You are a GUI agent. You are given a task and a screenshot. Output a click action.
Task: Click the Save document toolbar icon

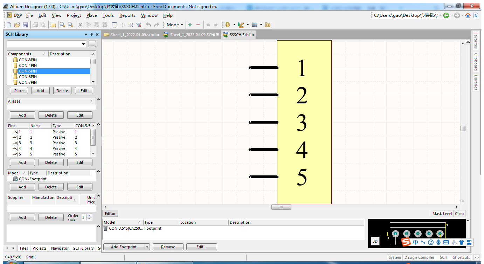25,25
